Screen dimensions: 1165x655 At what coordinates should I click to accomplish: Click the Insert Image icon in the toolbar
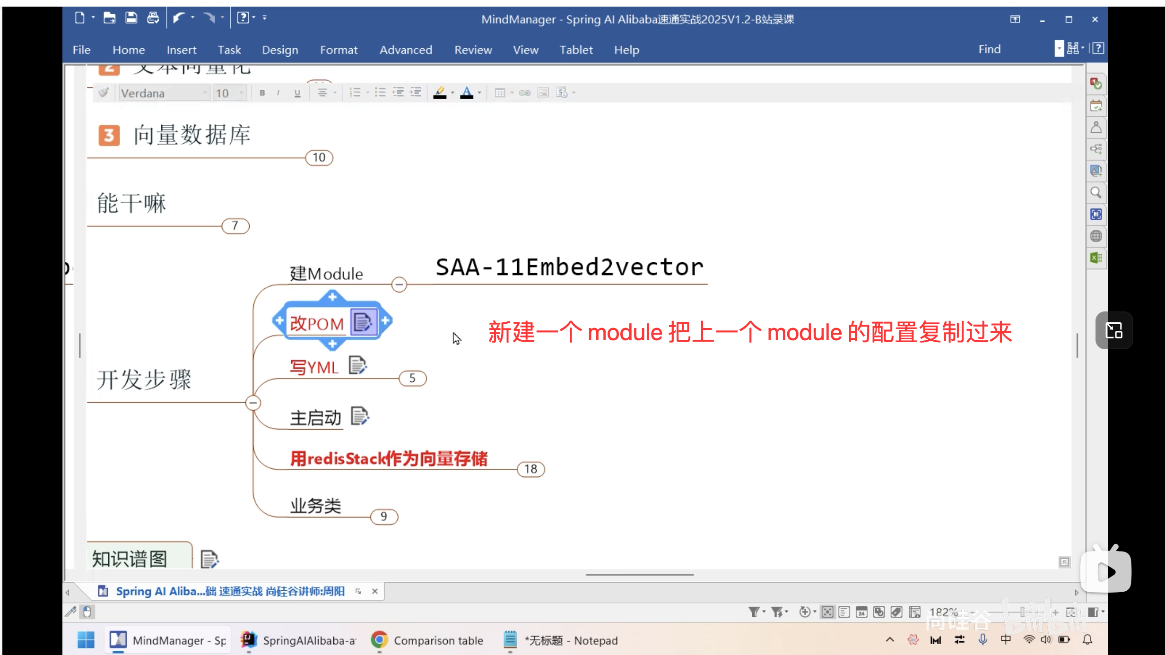coord(542,93)
